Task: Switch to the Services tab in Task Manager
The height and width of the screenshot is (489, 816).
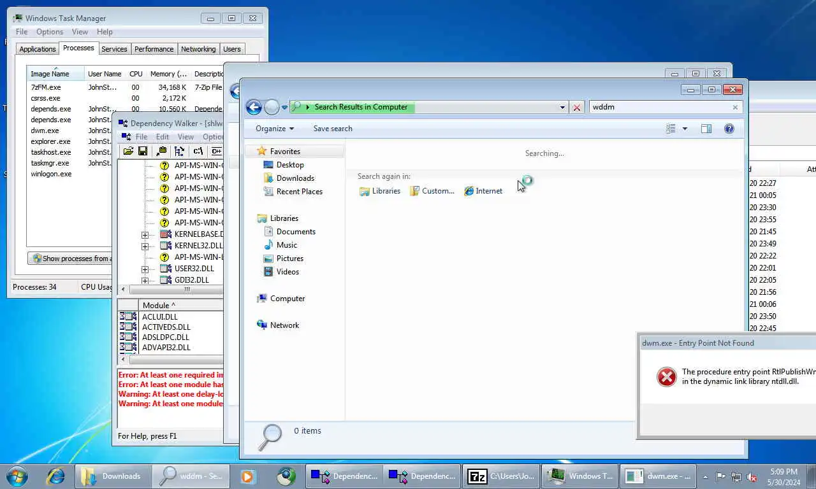Action: [x=114, y=49]
